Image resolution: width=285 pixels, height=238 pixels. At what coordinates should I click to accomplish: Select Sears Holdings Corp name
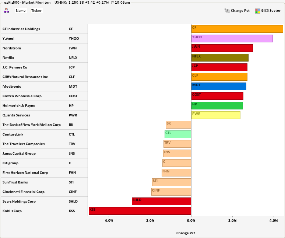click(19, 201)
